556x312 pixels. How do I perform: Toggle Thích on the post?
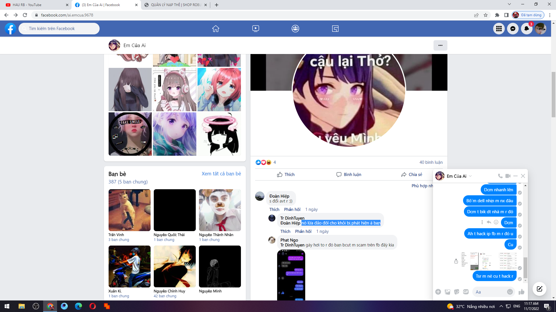(x=286, y=174)
